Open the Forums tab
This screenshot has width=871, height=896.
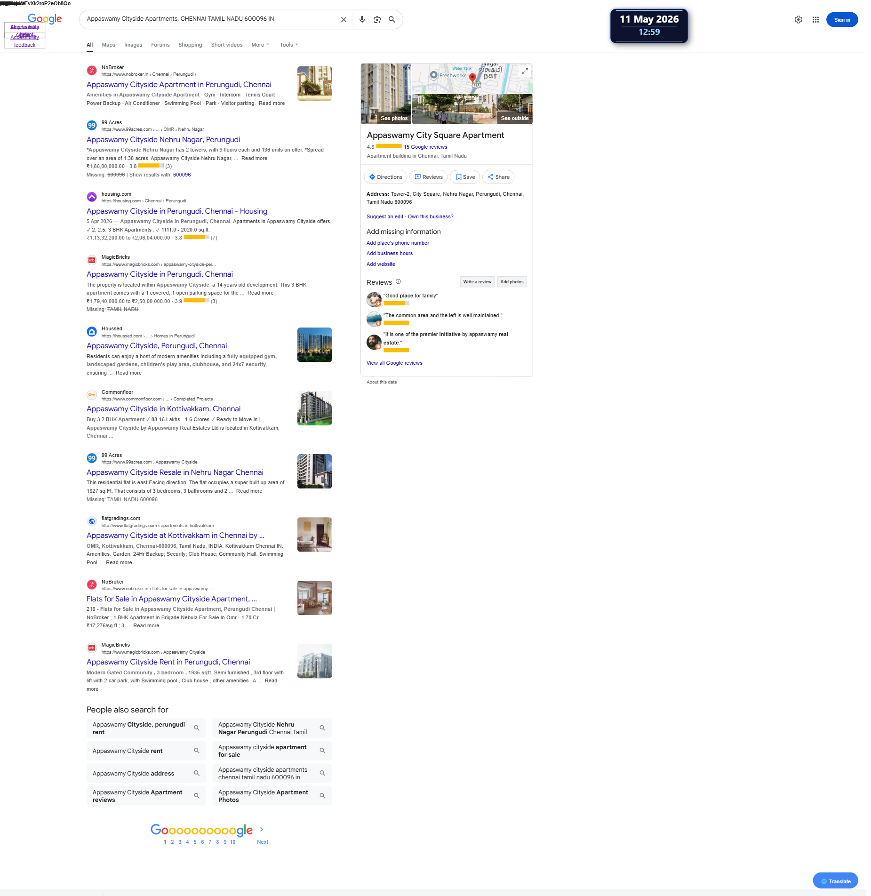tap(160, 45)
